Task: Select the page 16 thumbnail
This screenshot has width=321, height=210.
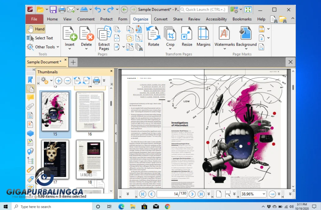Action: [x=90, y=111]
